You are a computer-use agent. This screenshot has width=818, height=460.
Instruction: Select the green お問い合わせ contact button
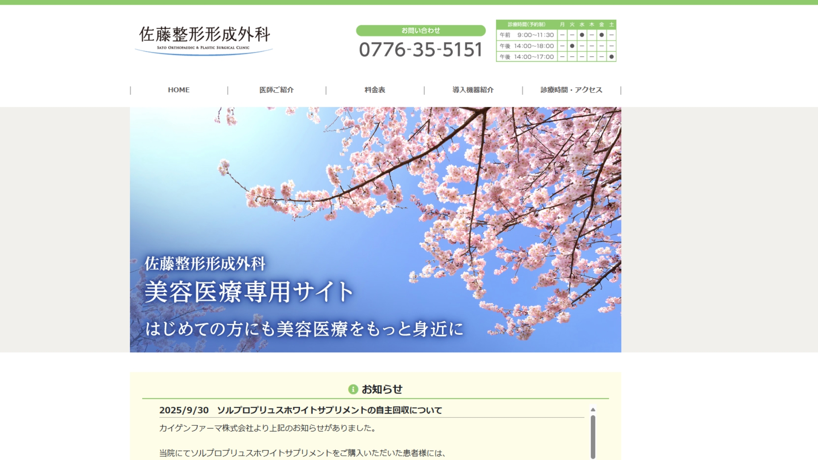pyautogui.click(x=421, y=30)
